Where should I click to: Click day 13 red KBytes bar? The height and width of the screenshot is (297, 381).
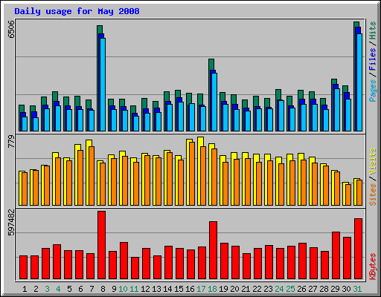pyautogui.click(x=157, y=267)
